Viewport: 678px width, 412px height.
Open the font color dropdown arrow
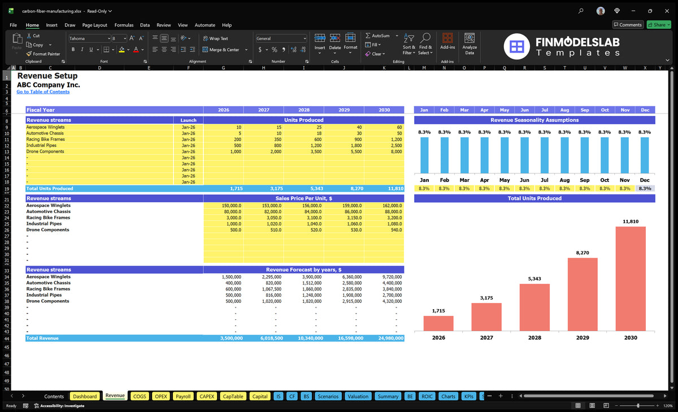[x=142, y=50]
